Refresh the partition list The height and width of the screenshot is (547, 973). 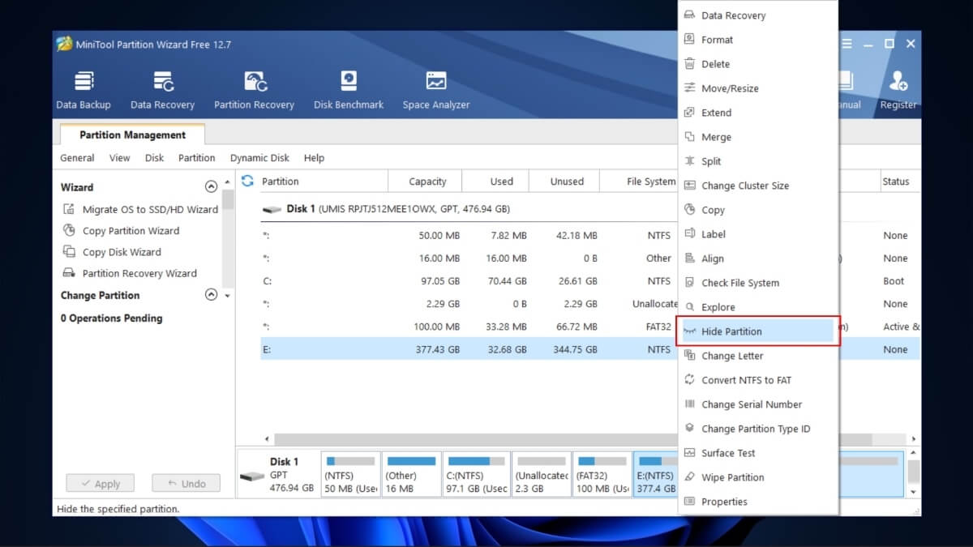tap(246, 181)
